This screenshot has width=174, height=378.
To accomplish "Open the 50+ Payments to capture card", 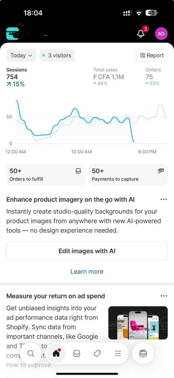I will [x=128, y=175].
